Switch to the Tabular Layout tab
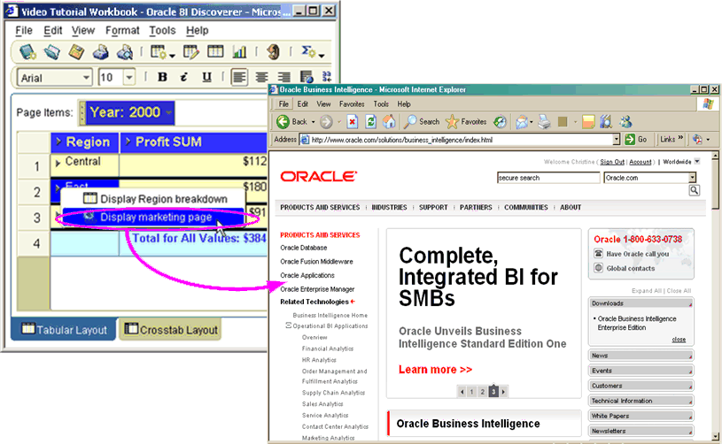Image resolution: width=722 pixels, height=444 pixels. (x=64, y=330)
